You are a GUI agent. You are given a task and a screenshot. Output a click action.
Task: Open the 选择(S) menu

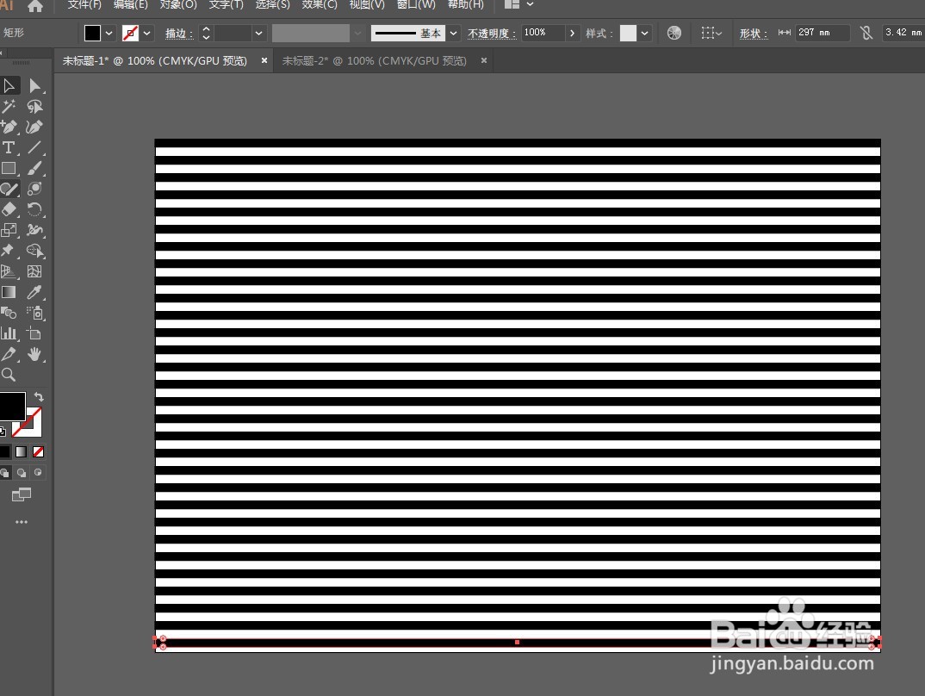272,4
